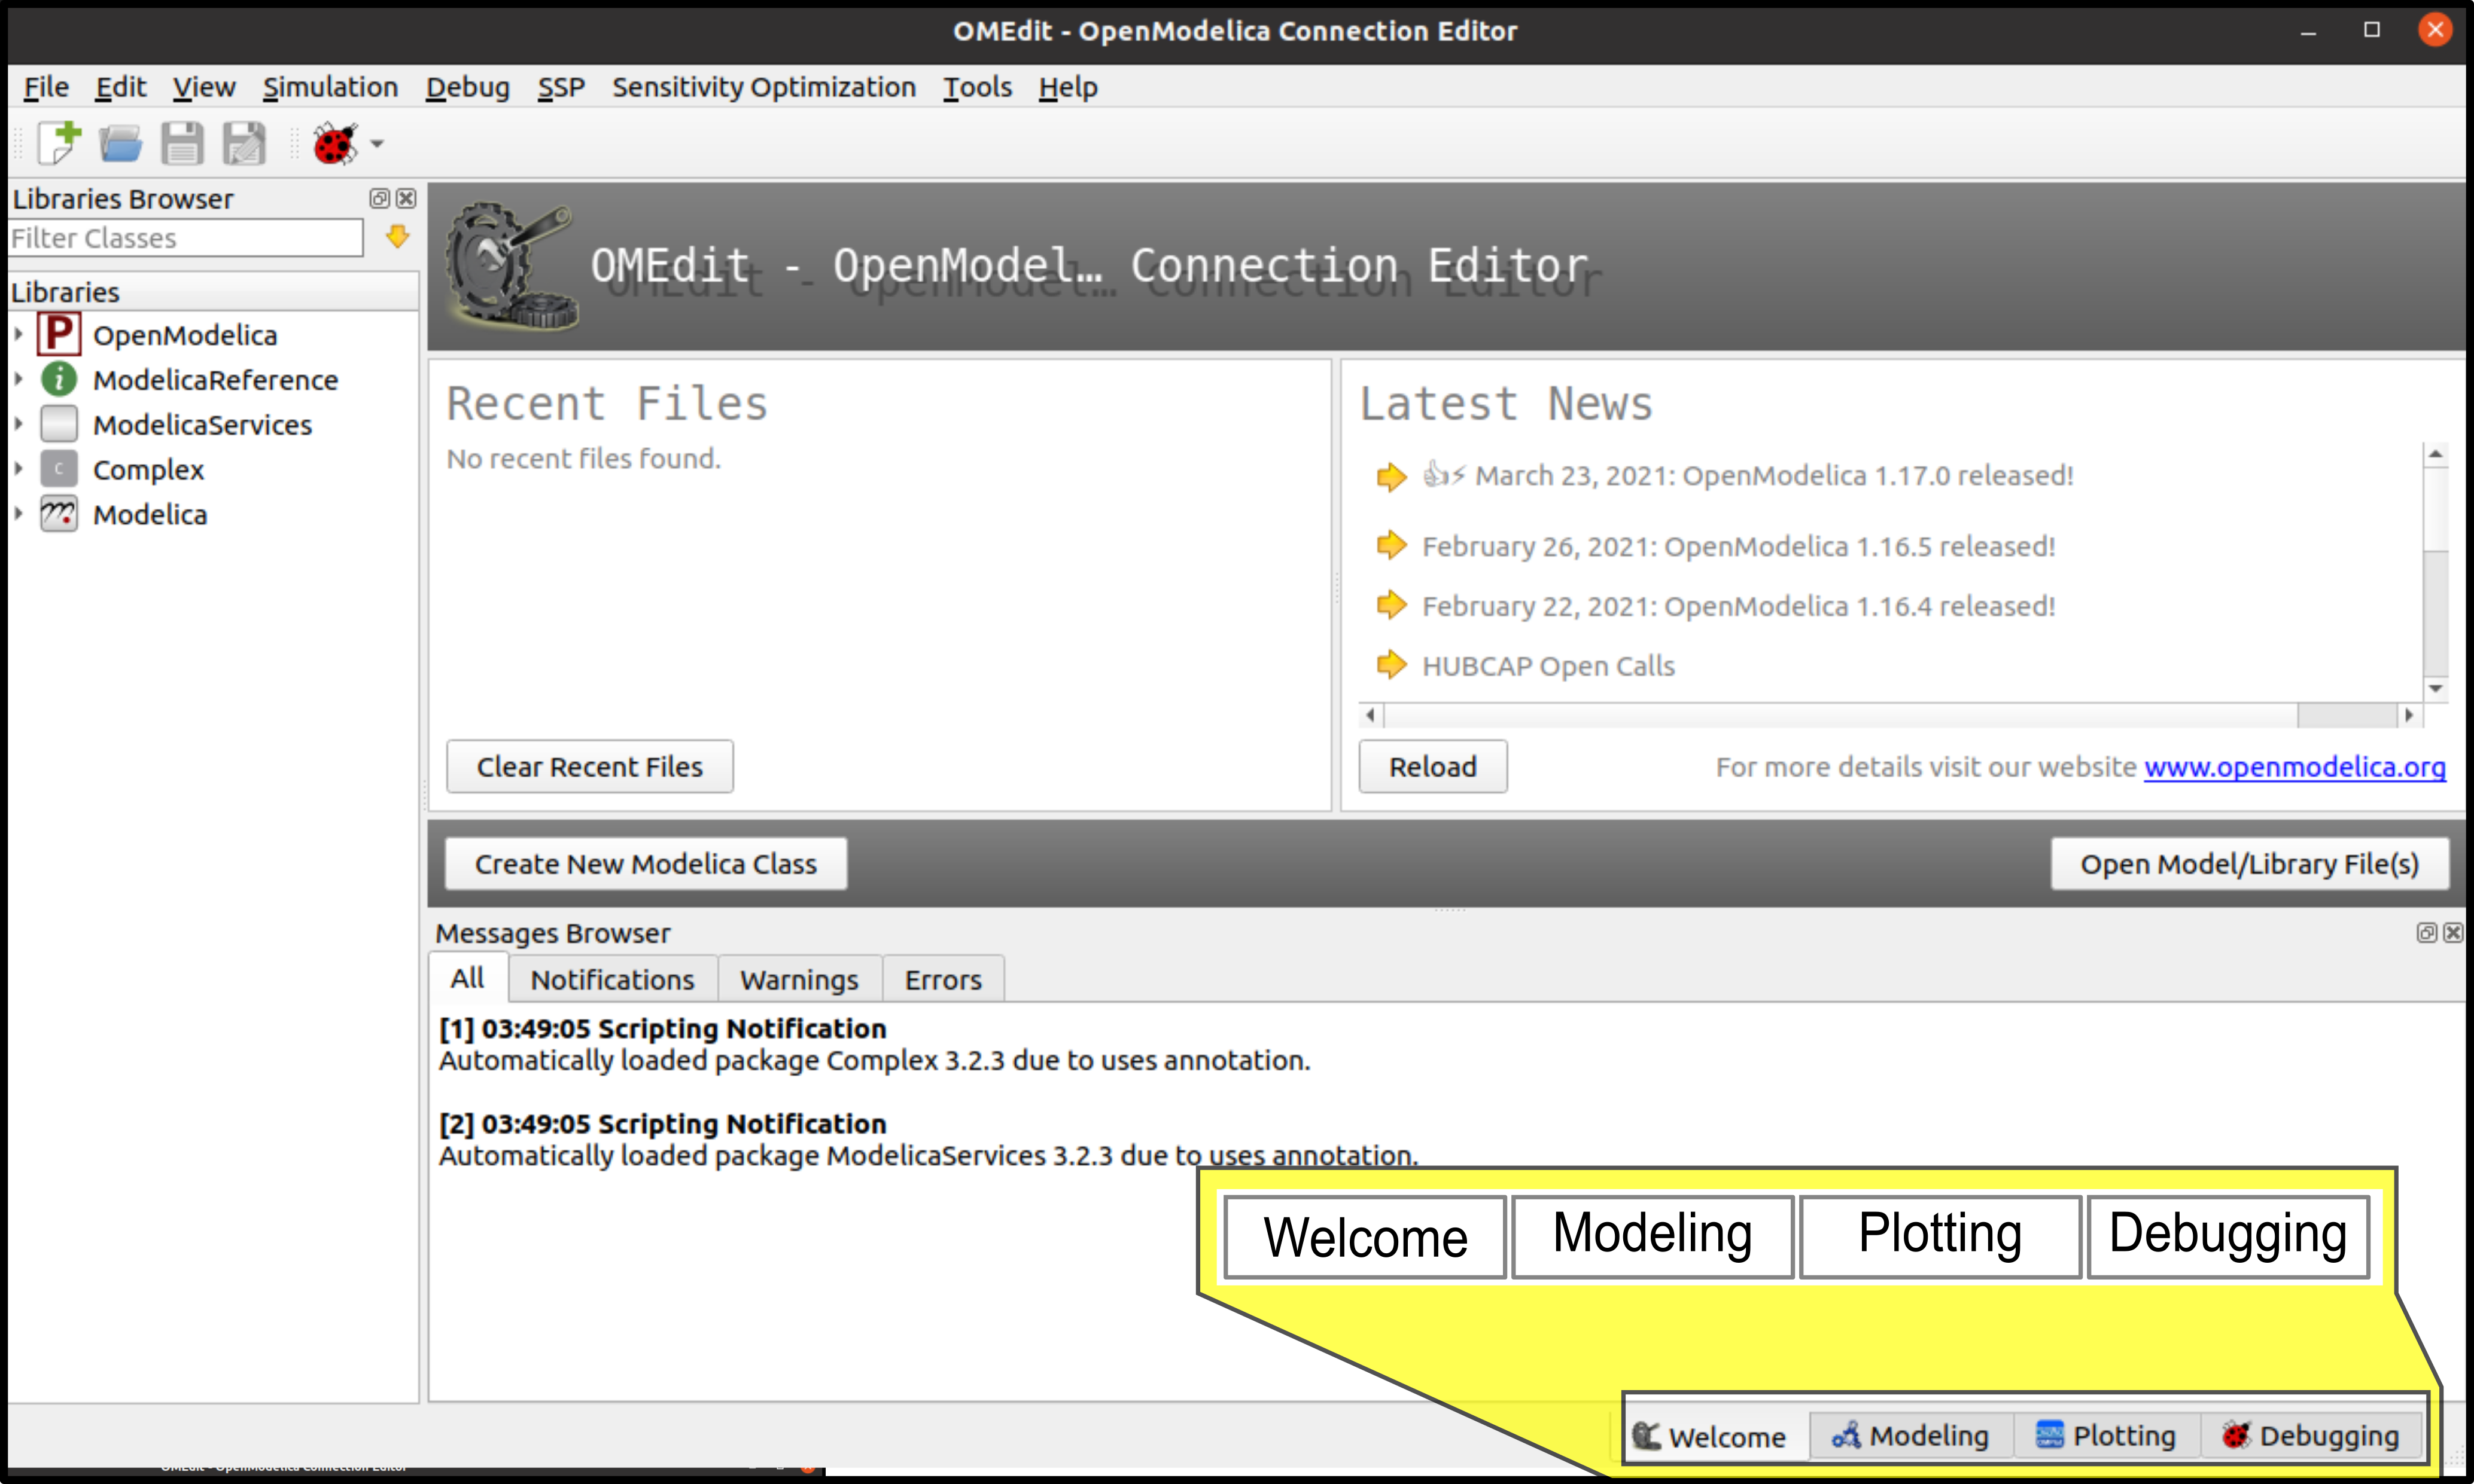The height and width of the screenshot is (1484, 2474).
Task: Click the news horizontal scroll-left arrow
Action: click(x=1371, y=715)
